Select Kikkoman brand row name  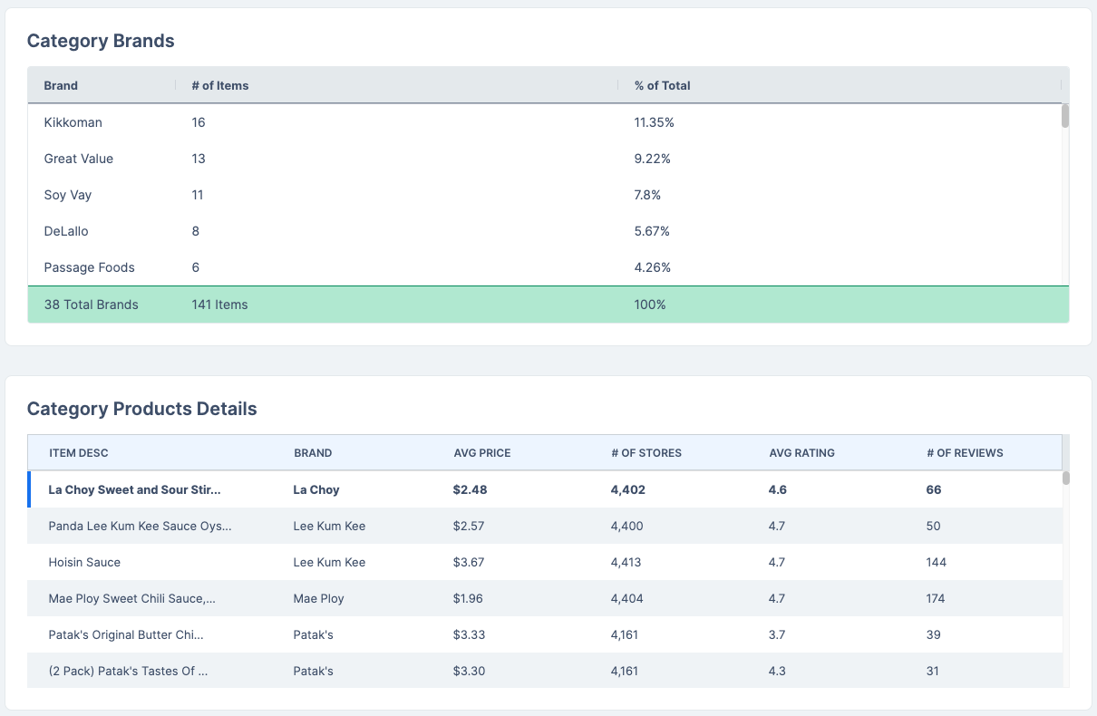coord(73,122)
